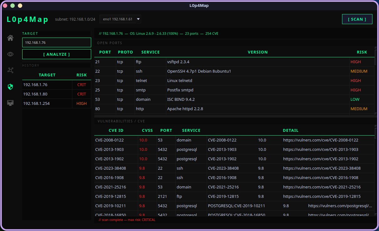Click the subnet 192.168.1.0/24 label
This screenshot has width=379, height=231.
tap(75, 19)
